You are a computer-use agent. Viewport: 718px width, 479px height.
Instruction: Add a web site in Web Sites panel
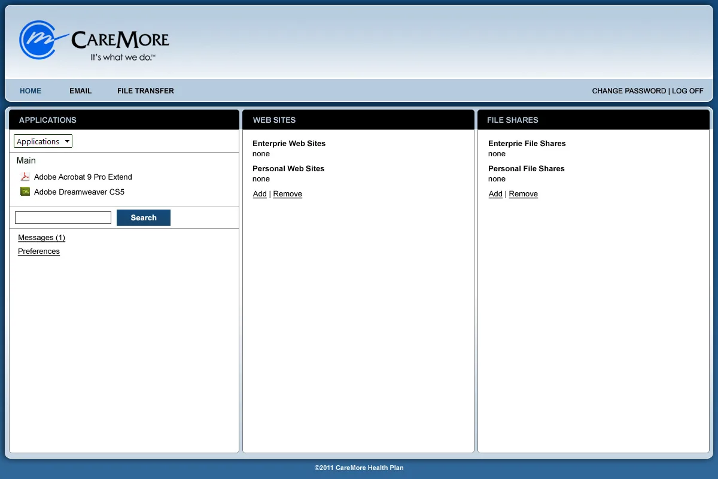tap(260, 194)
